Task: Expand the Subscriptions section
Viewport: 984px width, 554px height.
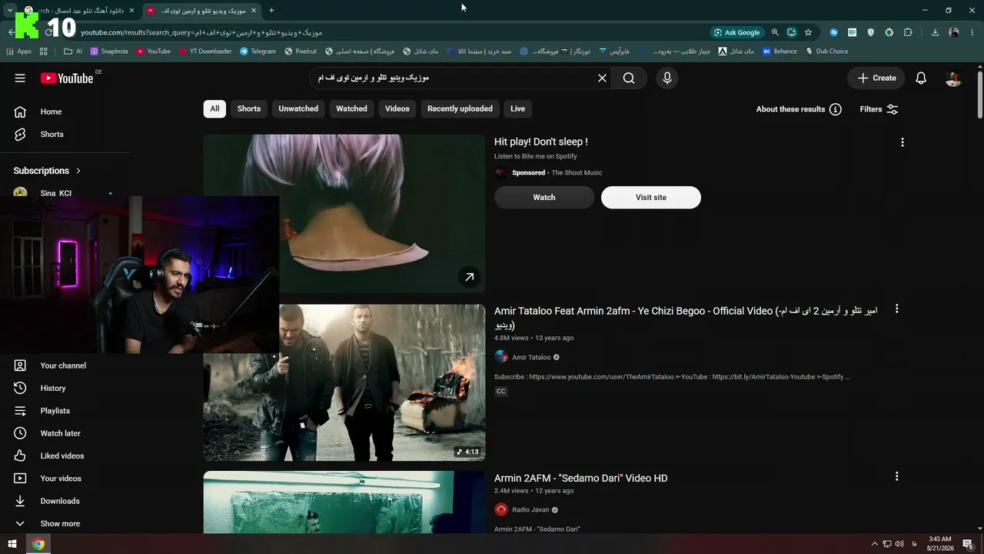Action: coord(48,171)
